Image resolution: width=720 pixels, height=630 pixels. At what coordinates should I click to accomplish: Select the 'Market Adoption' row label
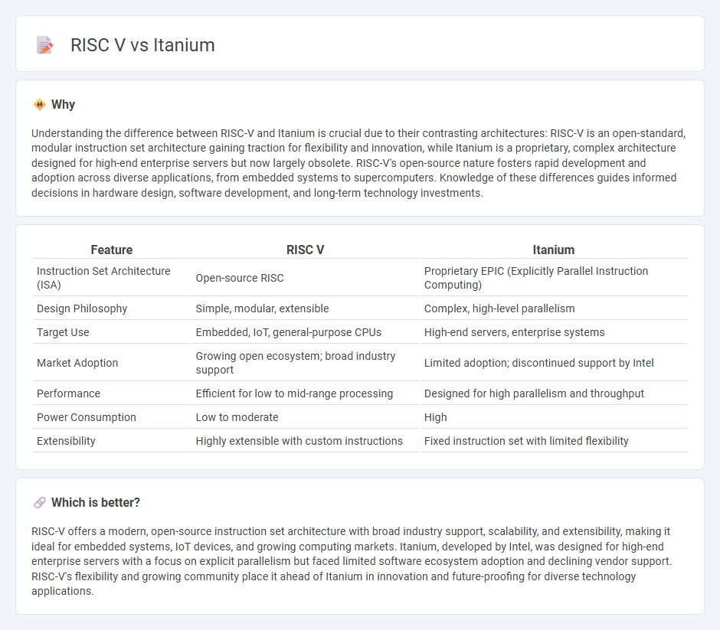77,363
